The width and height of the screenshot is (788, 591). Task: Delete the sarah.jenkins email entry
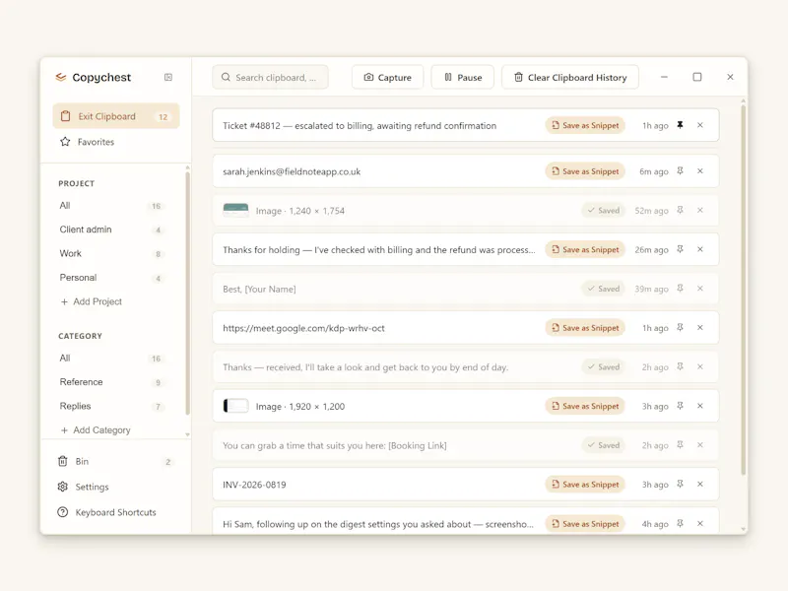click(x=700, y=171)
